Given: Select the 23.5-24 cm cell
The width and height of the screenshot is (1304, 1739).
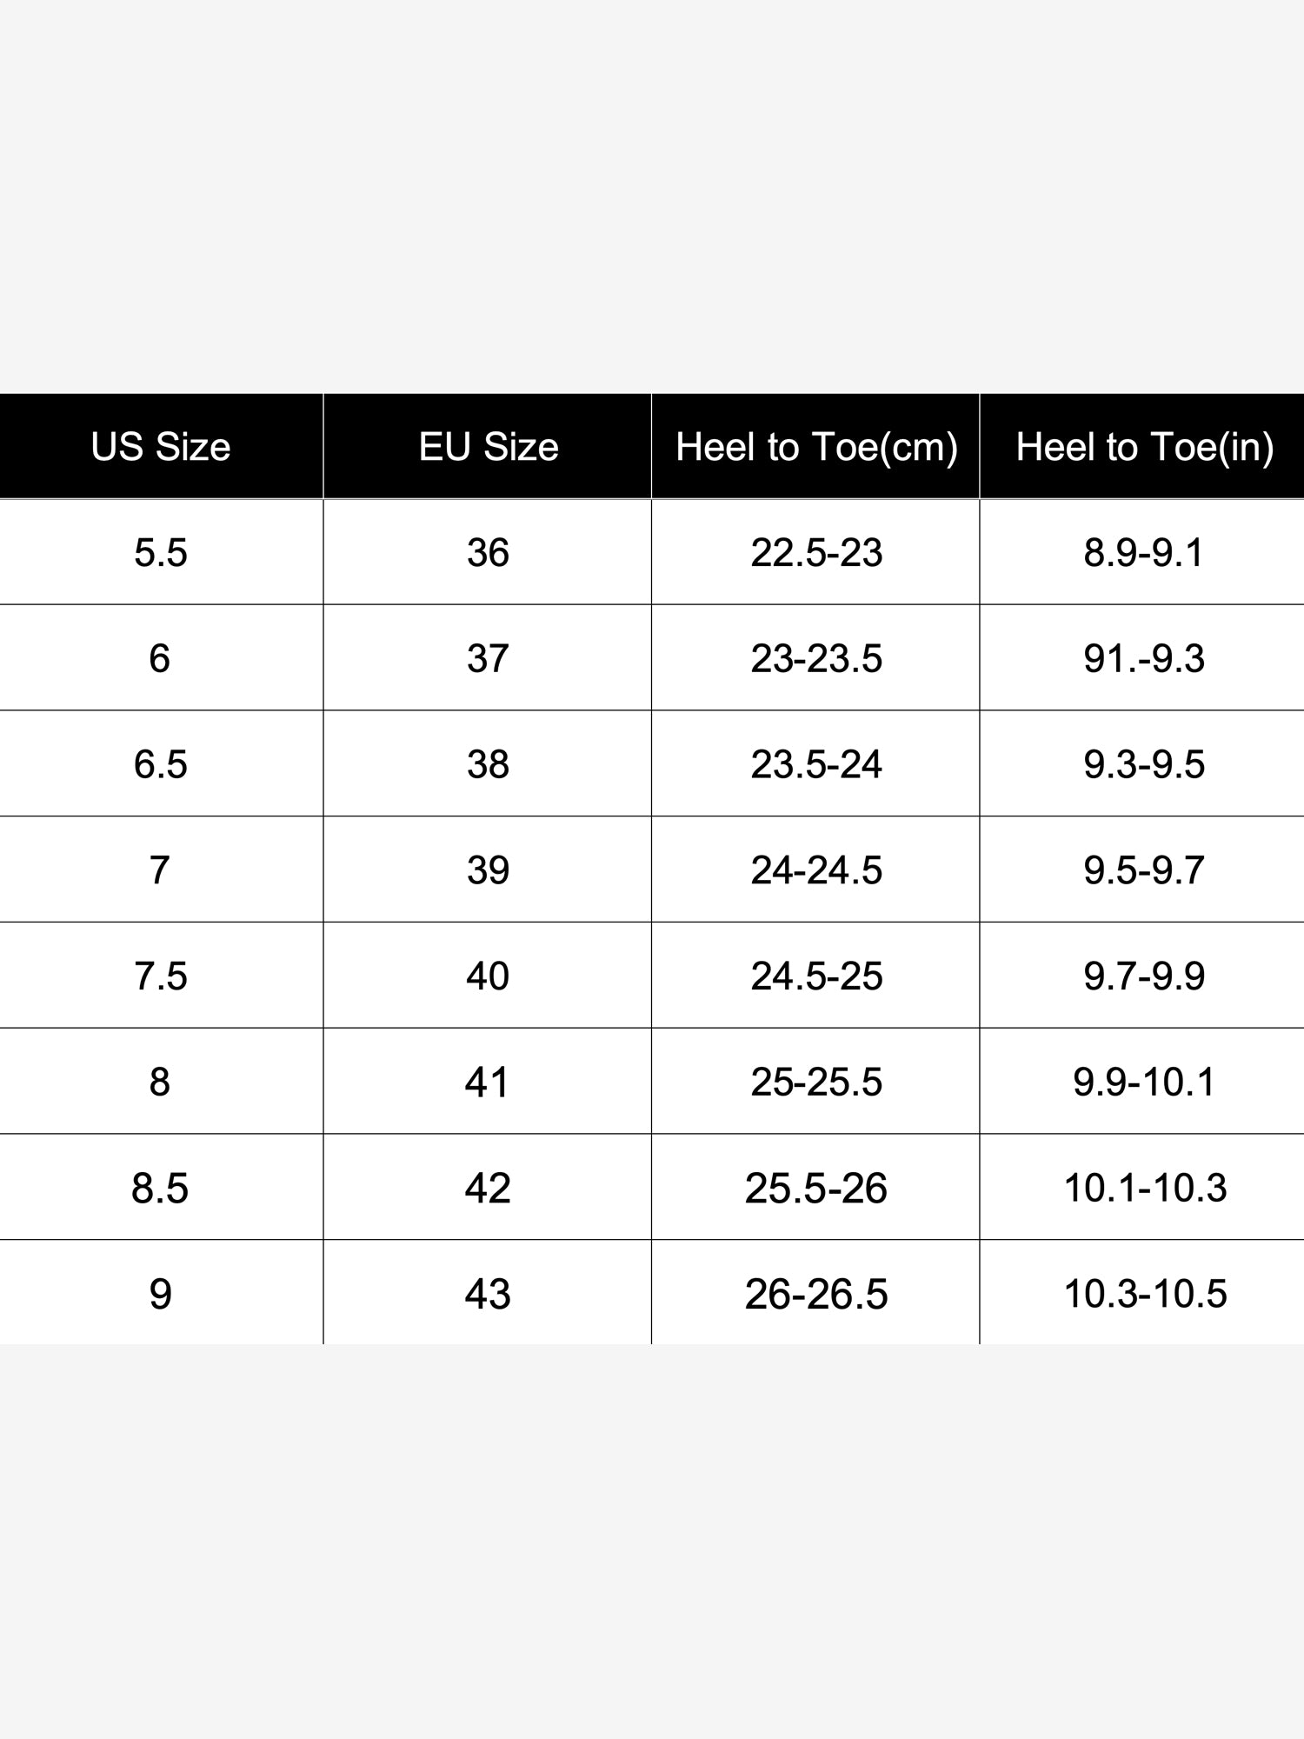Looking at the screenshot, I should click(x=816, y=764).
